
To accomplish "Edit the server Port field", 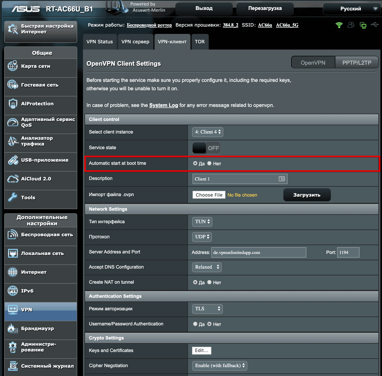I will point(348,252).
